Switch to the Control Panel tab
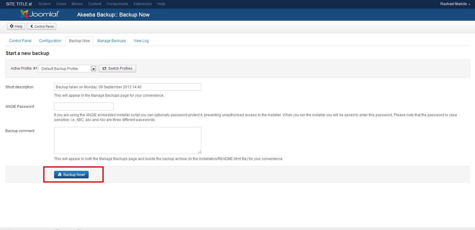Viewport: 475px width, 230px height. (x=20, y=41)
